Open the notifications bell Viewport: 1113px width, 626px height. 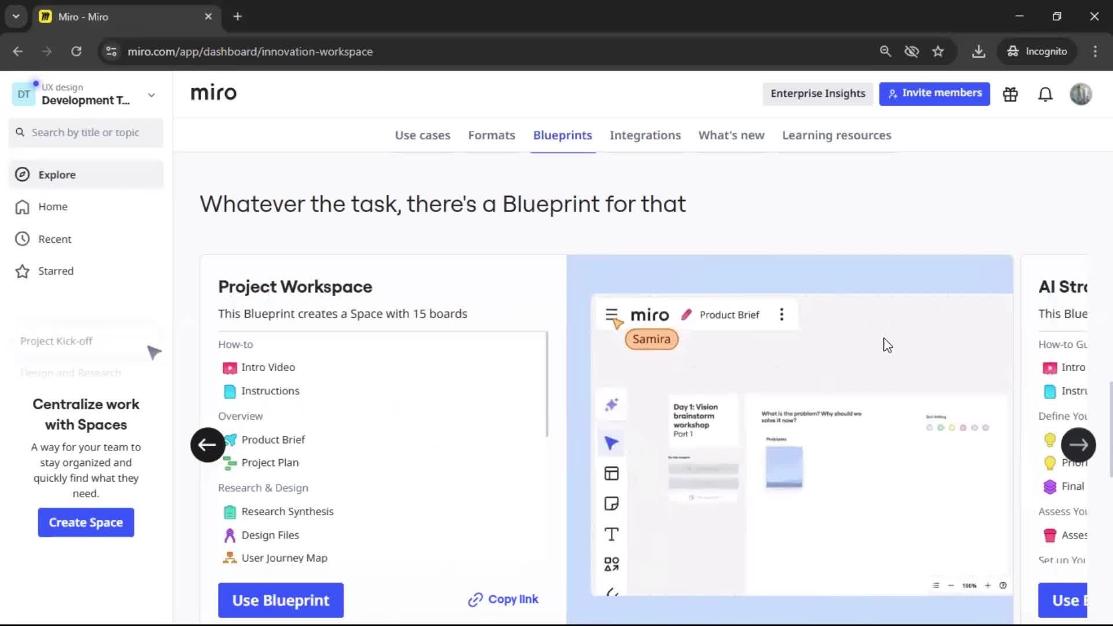point(1045,94)
